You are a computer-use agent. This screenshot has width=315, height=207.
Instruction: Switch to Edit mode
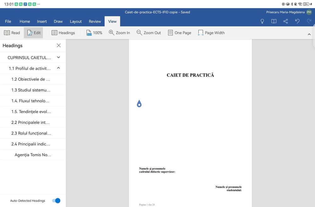click(x=34, y=33)
